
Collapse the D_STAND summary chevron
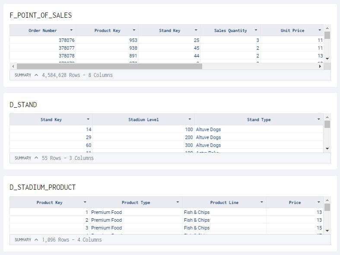coord(36,158)
